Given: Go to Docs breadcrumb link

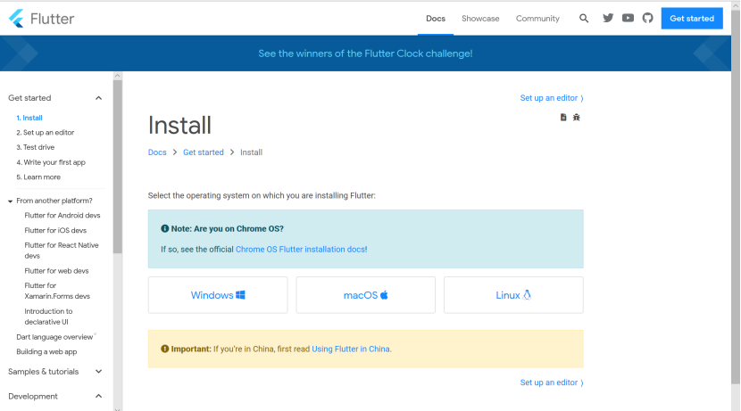Looking at the screenshot, I should [157, 152].
